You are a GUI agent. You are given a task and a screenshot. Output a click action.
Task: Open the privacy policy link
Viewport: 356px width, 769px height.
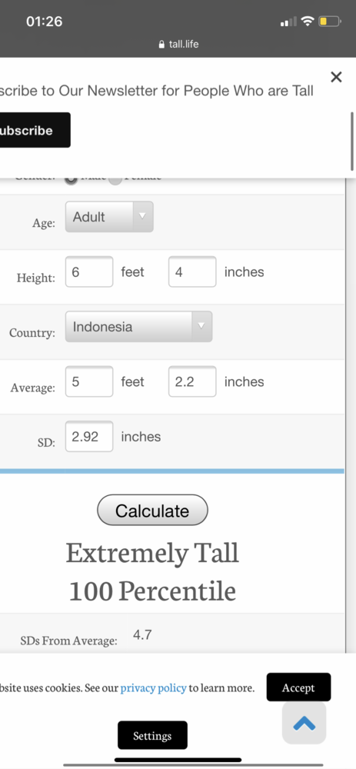click(x=154, y=687)
